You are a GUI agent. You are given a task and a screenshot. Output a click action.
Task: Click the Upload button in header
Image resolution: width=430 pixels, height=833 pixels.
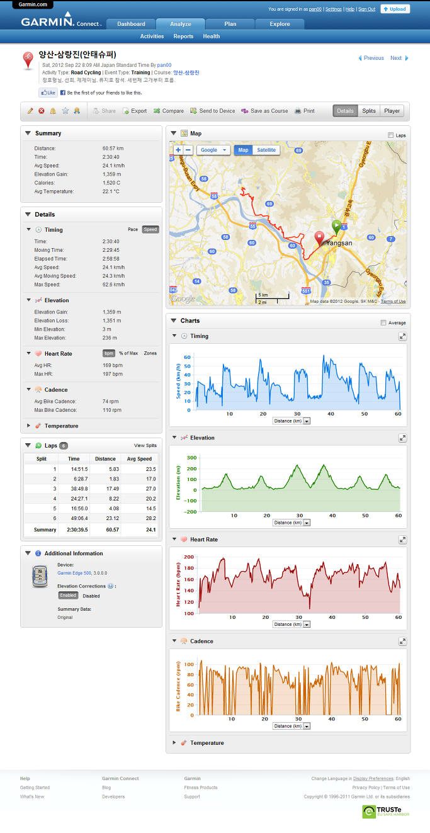tap(395, 9)
